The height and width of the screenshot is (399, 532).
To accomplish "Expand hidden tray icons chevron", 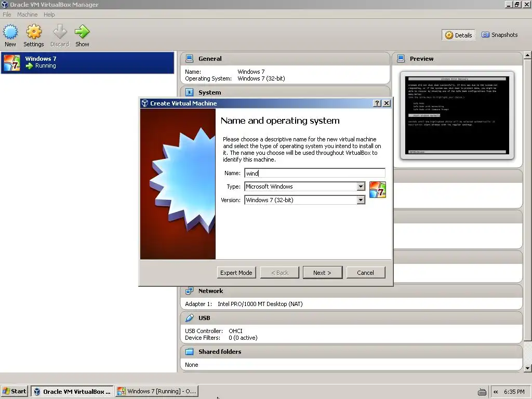I will (496, 392).
